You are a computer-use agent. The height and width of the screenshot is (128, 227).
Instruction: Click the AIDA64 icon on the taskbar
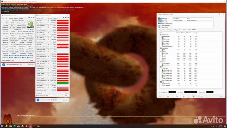pyautogui.click(x=31, y=126)
